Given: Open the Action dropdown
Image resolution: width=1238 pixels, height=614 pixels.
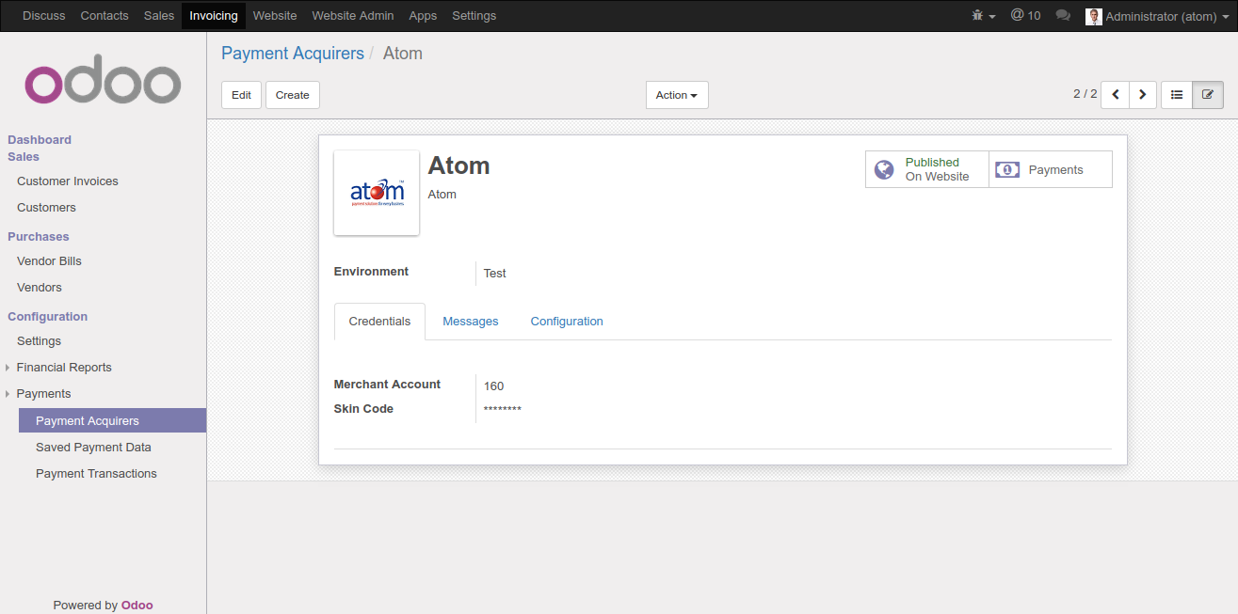Looking at the screenshot, I should [677, 95].
